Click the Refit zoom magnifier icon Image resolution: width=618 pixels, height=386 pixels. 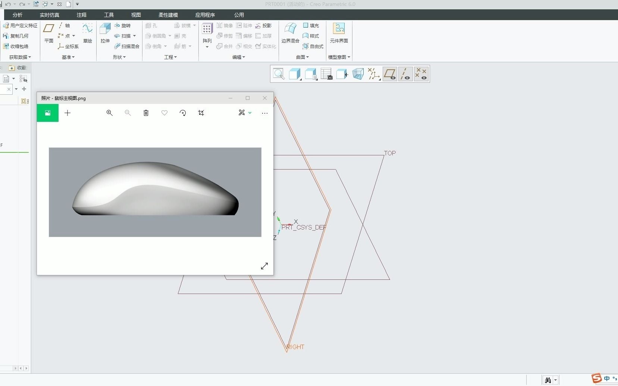coord(279,74)
